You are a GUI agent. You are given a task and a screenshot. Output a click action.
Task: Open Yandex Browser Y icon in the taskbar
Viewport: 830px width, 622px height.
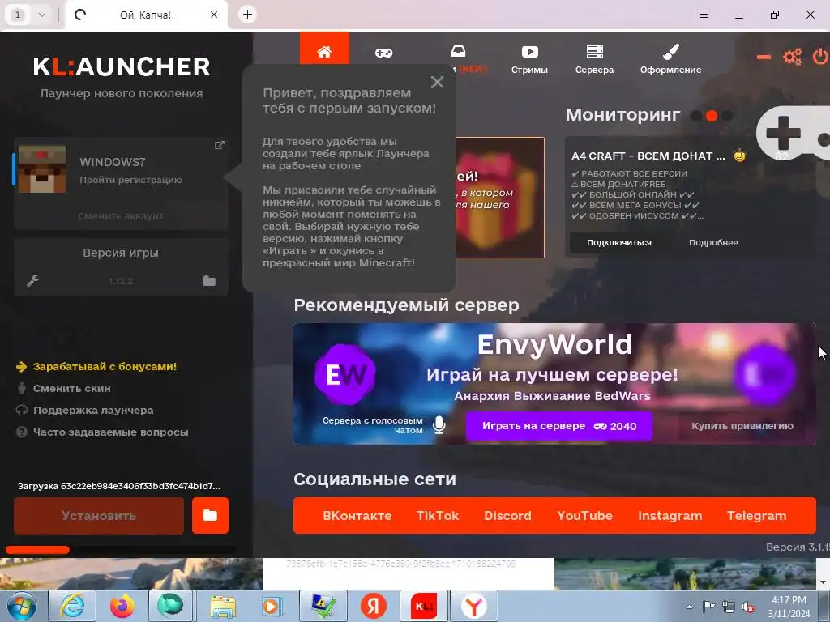coord(473,606)
